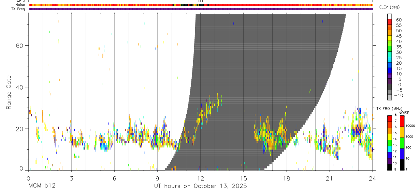Click the 'MCM b12' radar beam label
Image resolution: width=419 pixels, height=193 pixels.
coord(41,186)
